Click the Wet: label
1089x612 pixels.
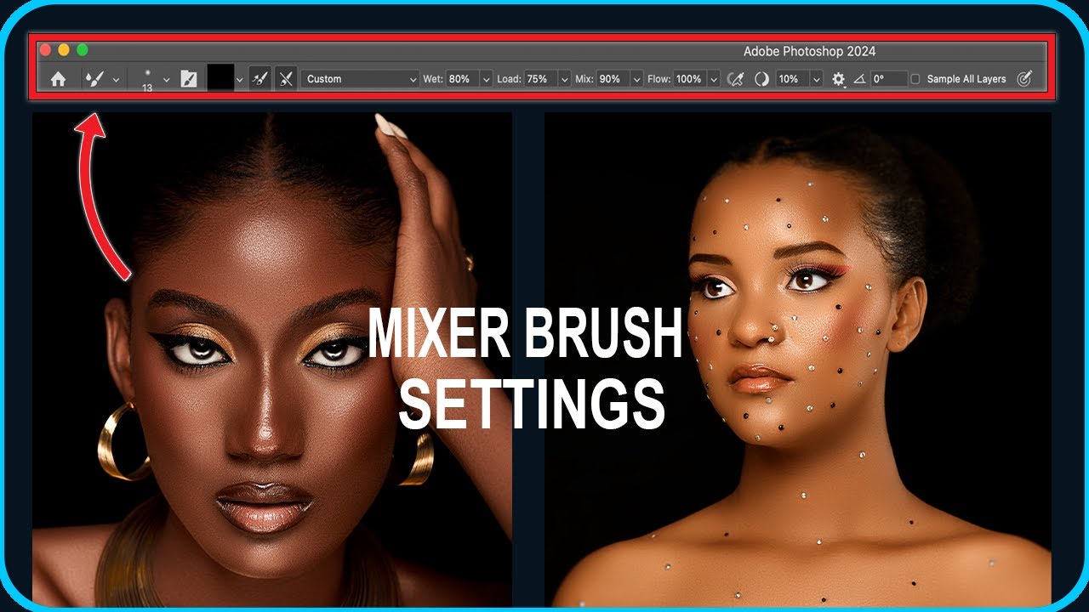[433, 79]
